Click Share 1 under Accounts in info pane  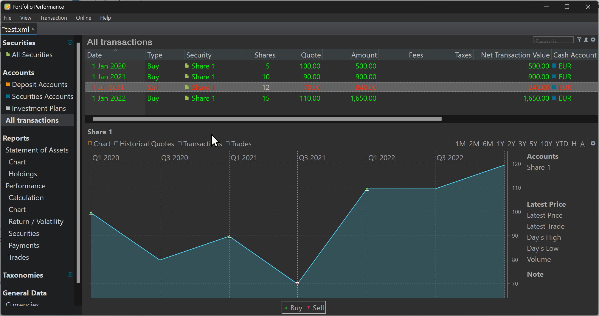tap(539, 167)
